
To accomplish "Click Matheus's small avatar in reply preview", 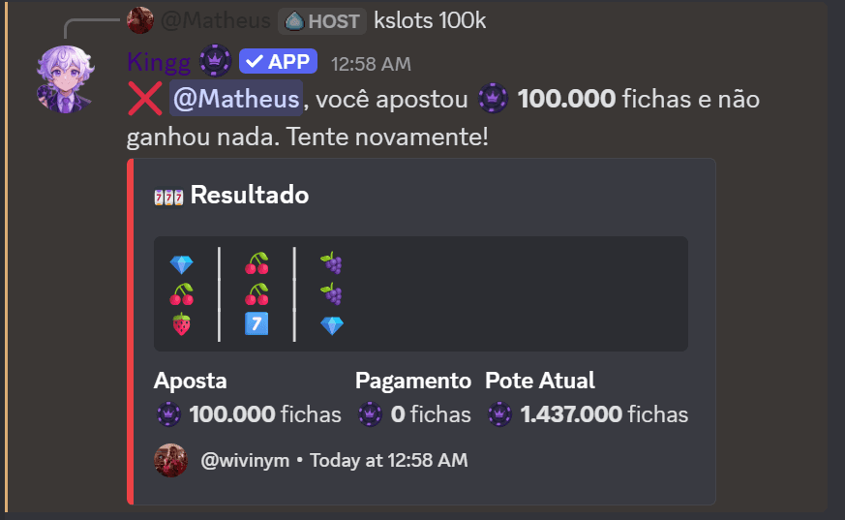I will coord(139,19).
